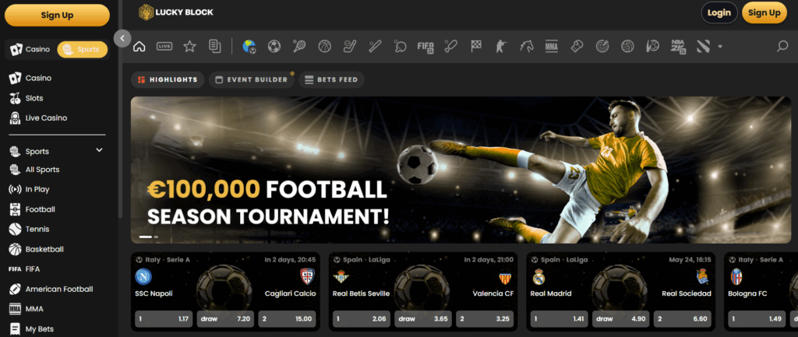798x337 pixels.
Task: Bet on Valencia CF win at 3.25
Action: tap(485, 318)
